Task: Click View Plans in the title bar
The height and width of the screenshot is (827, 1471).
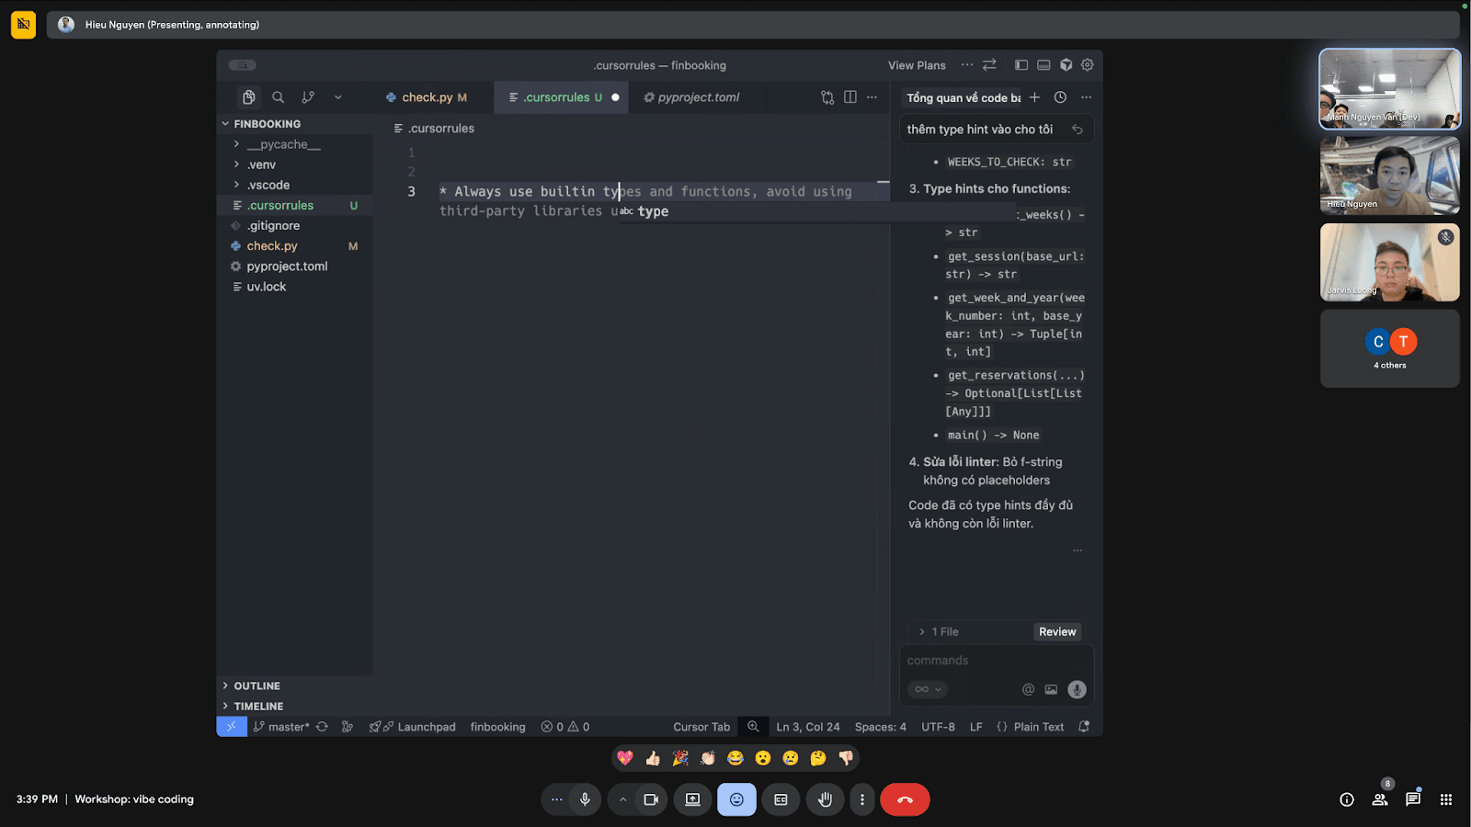Action: [916, 64]
